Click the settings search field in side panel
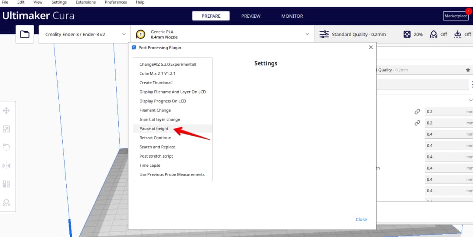The height and width of the screenshot is (237, 473). [423, 84]
